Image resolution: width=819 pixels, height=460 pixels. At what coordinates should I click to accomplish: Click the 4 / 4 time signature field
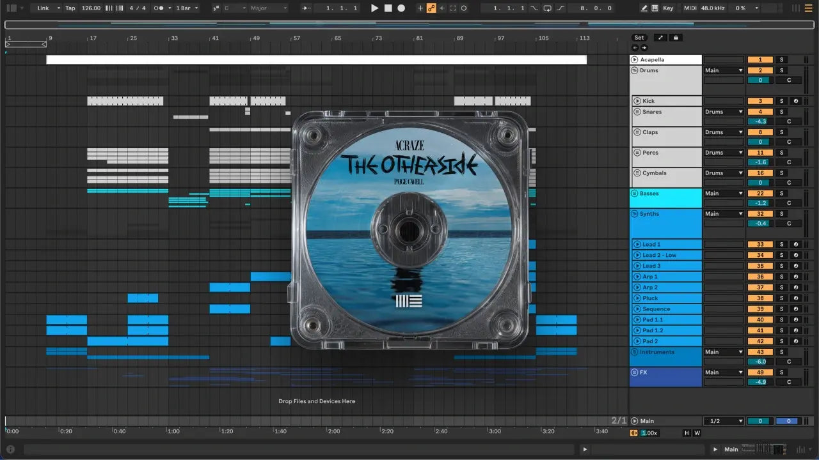click(x=136, y=8)
